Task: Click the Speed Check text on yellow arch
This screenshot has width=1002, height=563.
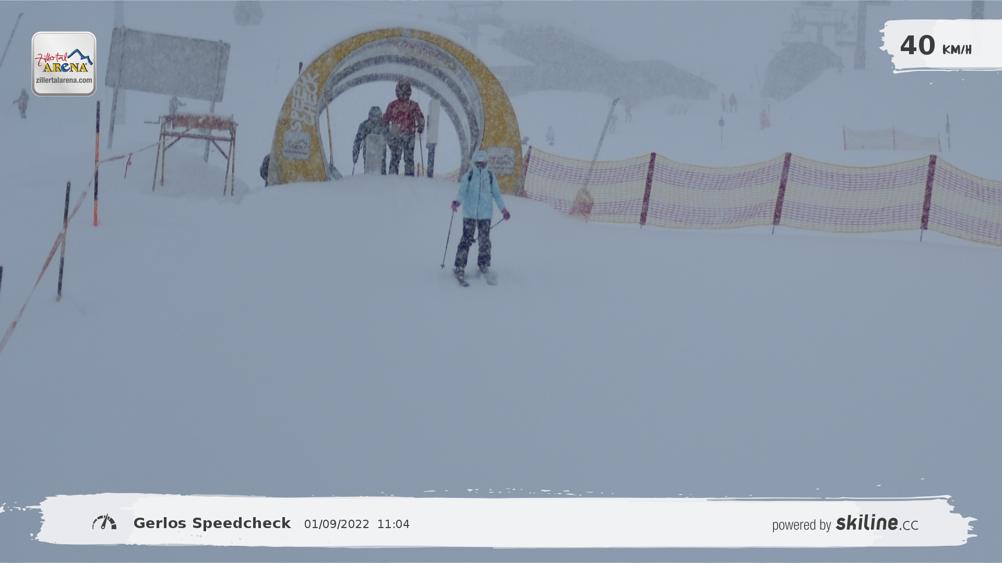Action: tap(304, 103)
